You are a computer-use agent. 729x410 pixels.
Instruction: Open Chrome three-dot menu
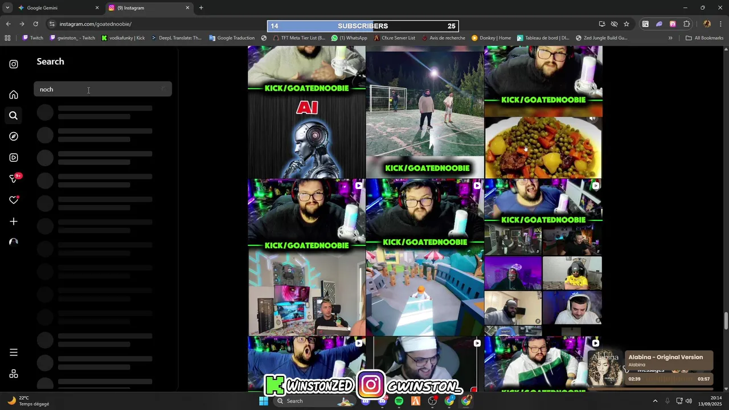721,24
